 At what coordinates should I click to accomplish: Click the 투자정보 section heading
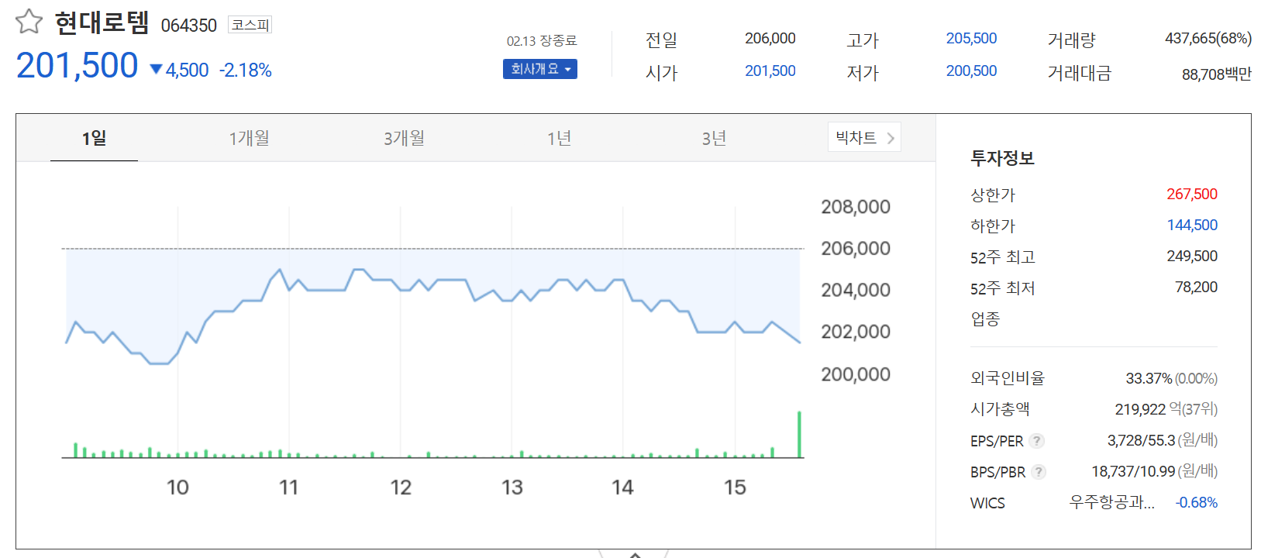(1002, 158)
